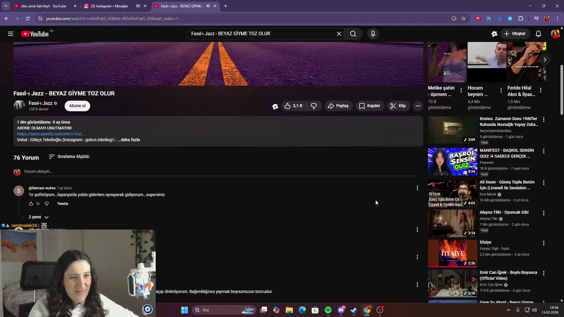Image resolution: width=564 pixels, height=317 pixels.
Task: Open options for Ali İnsan video
Action: [x=544, y=183]
